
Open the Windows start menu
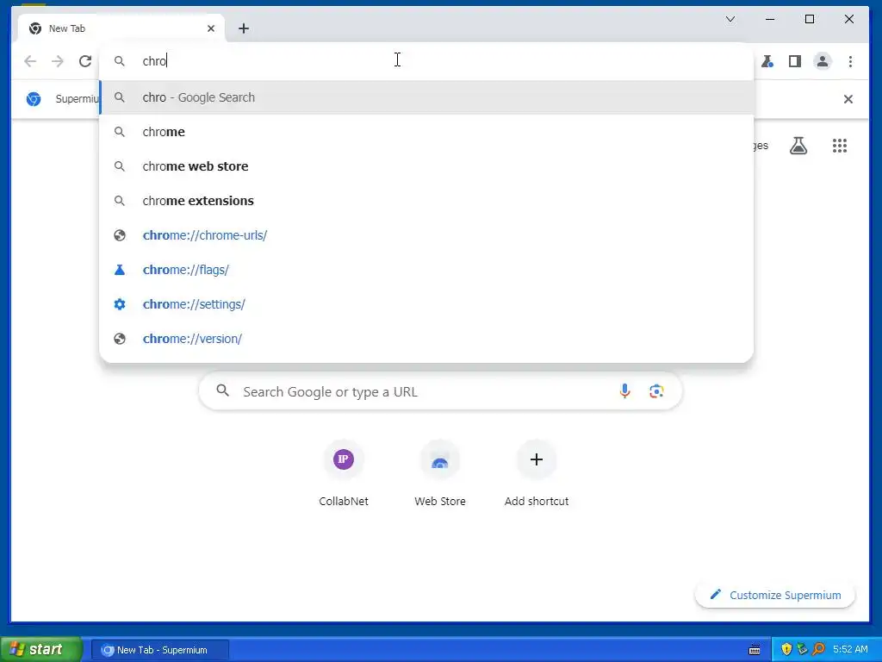tap(40, 650)
